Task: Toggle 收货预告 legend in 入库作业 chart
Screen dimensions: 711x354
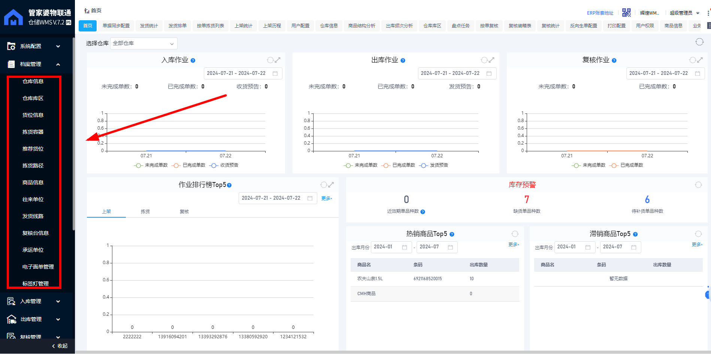Action: (x=224, y=165)
